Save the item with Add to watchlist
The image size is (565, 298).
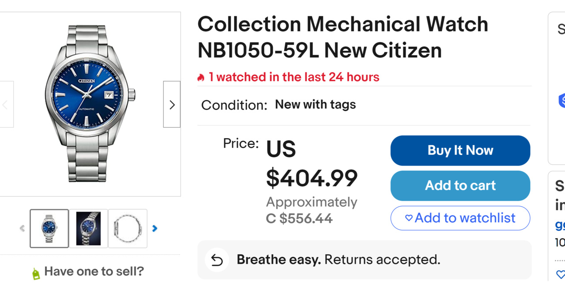point(460,218)
